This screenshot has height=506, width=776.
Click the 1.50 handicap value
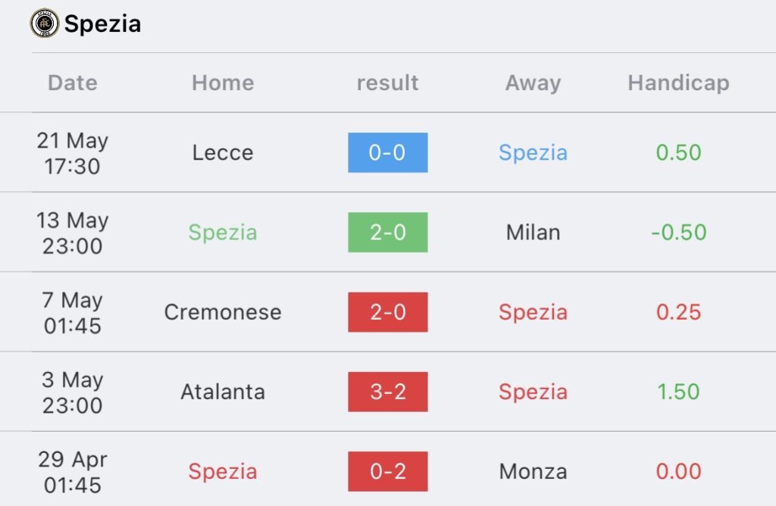click(x=678, y=392)
